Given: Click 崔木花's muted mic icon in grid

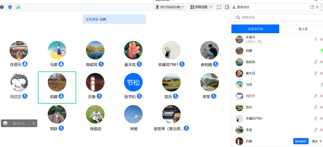Looking at the screenshot, I should coord(139,64).
